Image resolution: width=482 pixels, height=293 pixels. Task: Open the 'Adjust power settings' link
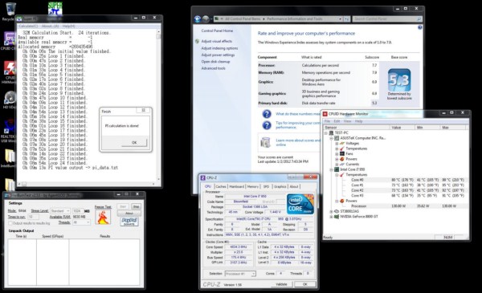coord(218,55)
